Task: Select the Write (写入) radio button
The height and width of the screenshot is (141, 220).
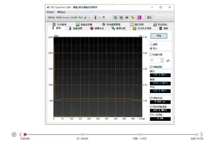Action: coord(151,48)
